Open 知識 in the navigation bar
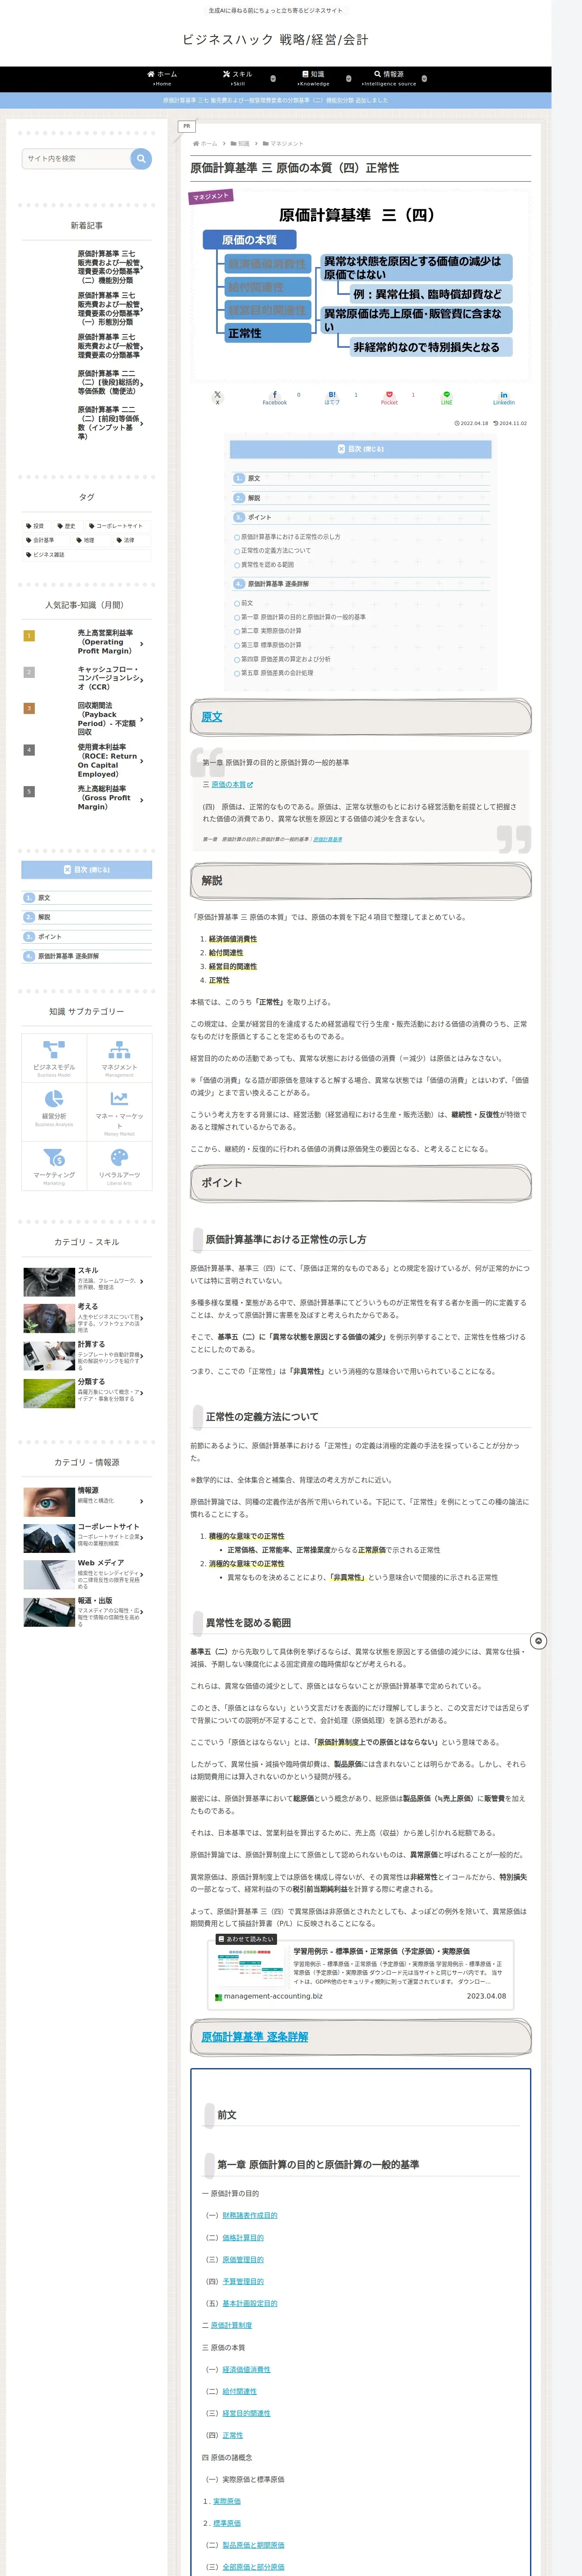This screenshot has height=2576, width=582. [x=313, y=78]
